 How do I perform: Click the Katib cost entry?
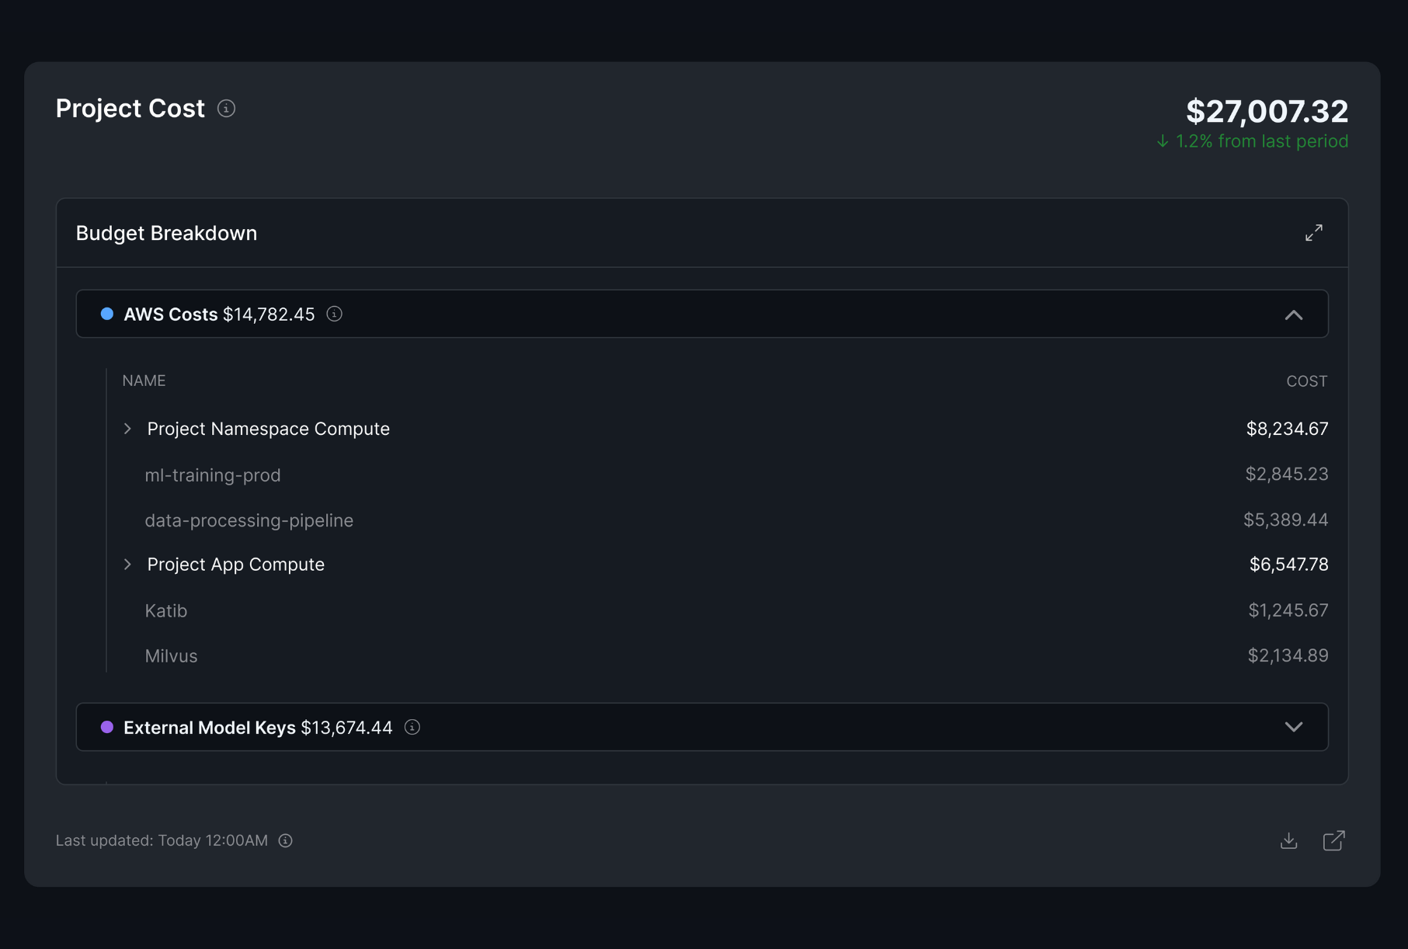165,610
